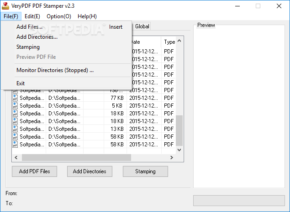290x212 pixels.
Task: Minimize the VeryPDF PDF Stamper window
Action: click(237, 6)
